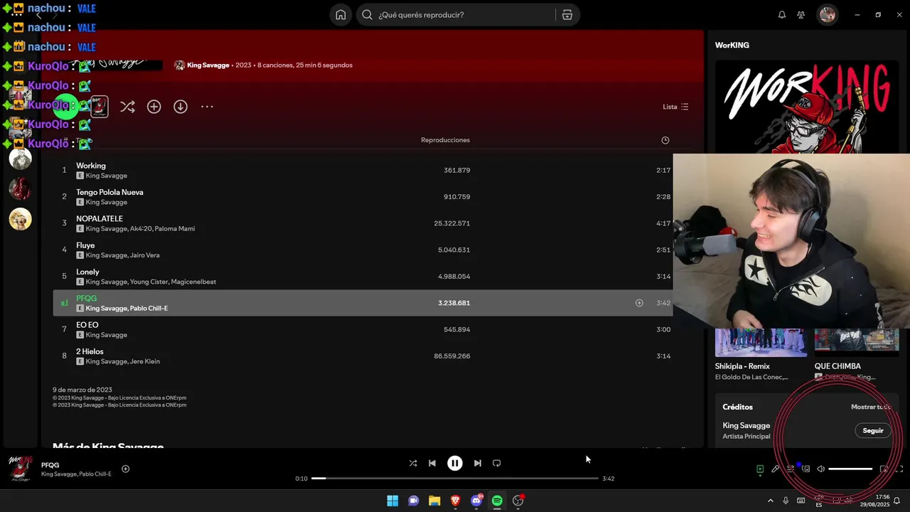Save album to library with plus icon

click(x=154, y=107)
